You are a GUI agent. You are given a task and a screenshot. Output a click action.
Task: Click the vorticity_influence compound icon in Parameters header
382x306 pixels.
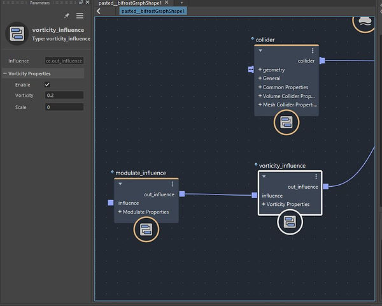pyautogui.click(x=17, y=34)
